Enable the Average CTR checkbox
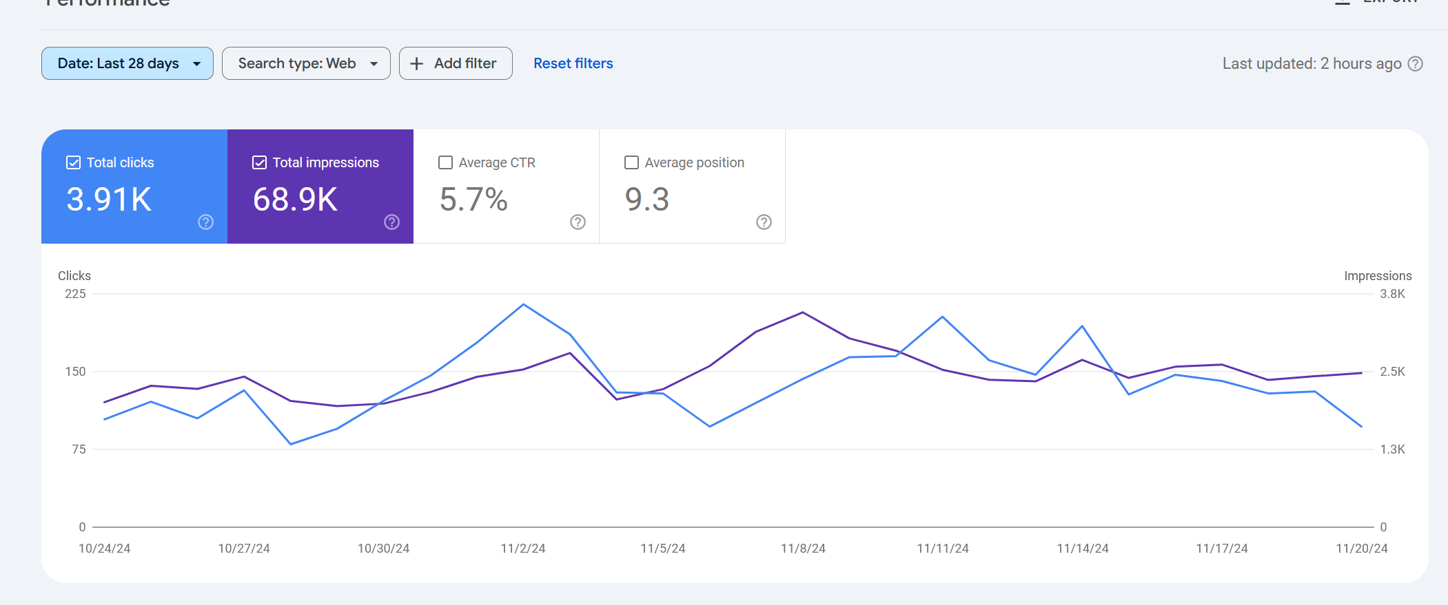This screenshot has height=605, width=1448. pos(445,162)
